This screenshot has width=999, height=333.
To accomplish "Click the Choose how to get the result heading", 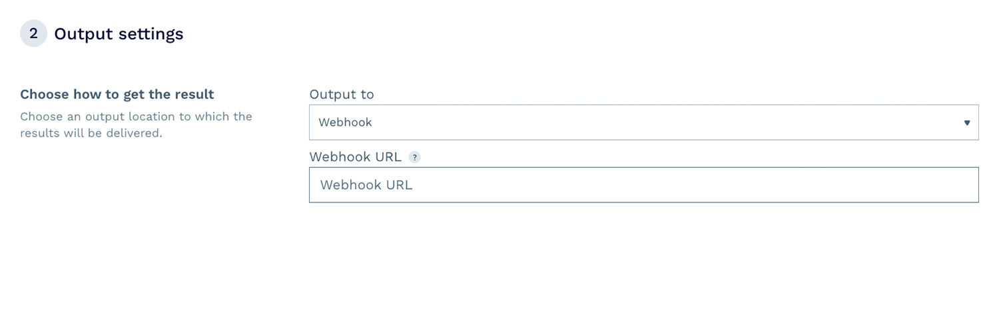I will coord(117,95).
